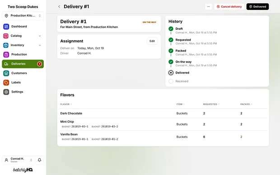Open the Dashboard icon in sidebar
This screenshot has height=175, width=280.
(x=6, y=27)
